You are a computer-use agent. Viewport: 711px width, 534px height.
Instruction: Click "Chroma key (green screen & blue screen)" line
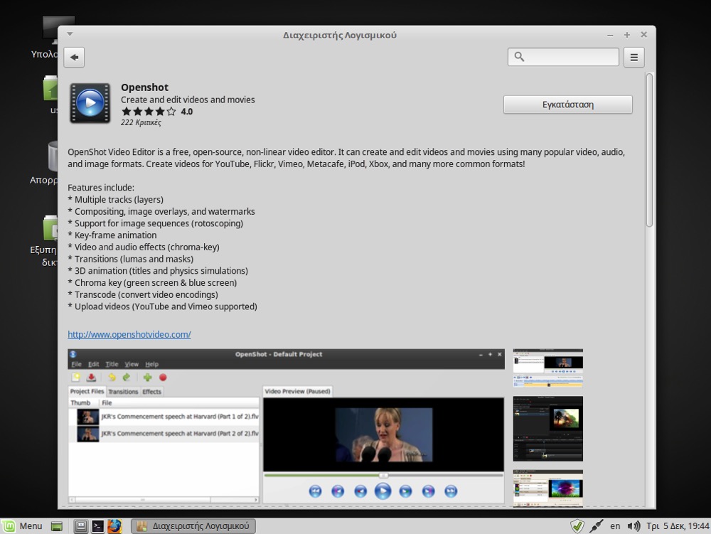click(x=152, y=283)
